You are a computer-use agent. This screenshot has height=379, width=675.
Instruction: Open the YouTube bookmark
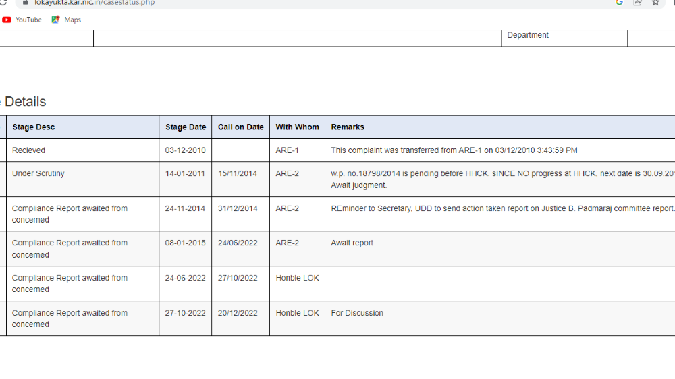(22, 20)
